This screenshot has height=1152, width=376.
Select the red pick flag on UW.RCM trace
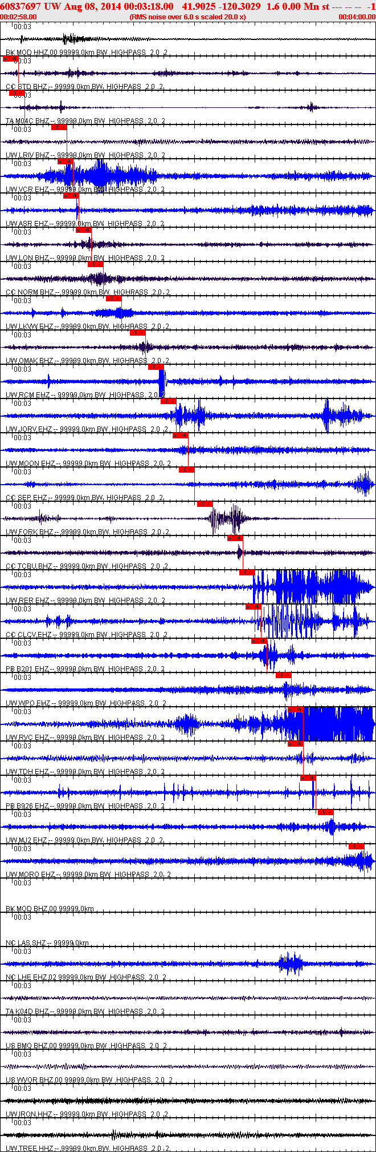156,367
